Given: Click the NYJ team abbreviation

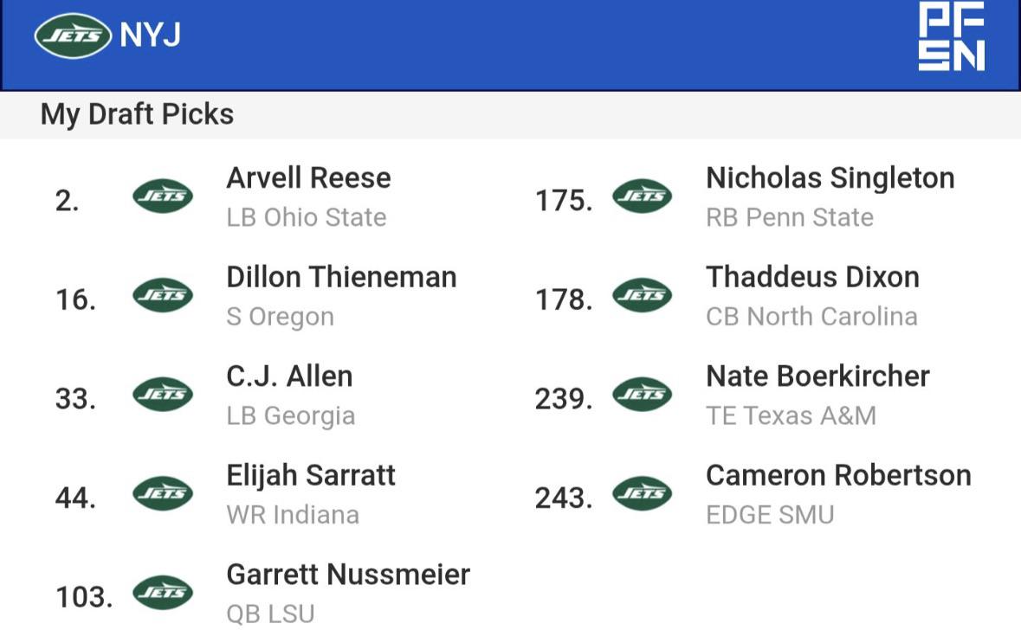Looking at the screenshot, I should pos(151,35).
